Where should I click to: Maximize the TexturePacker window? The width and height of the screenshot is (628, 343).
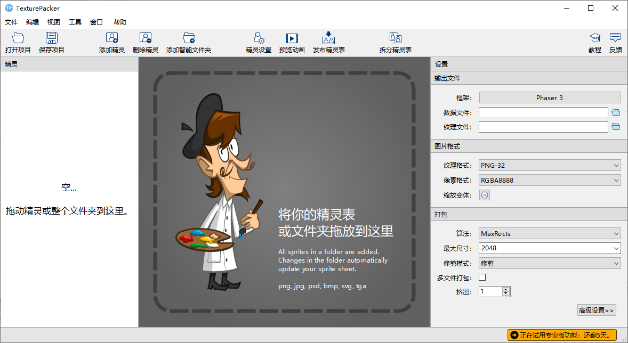pos(591,8)
